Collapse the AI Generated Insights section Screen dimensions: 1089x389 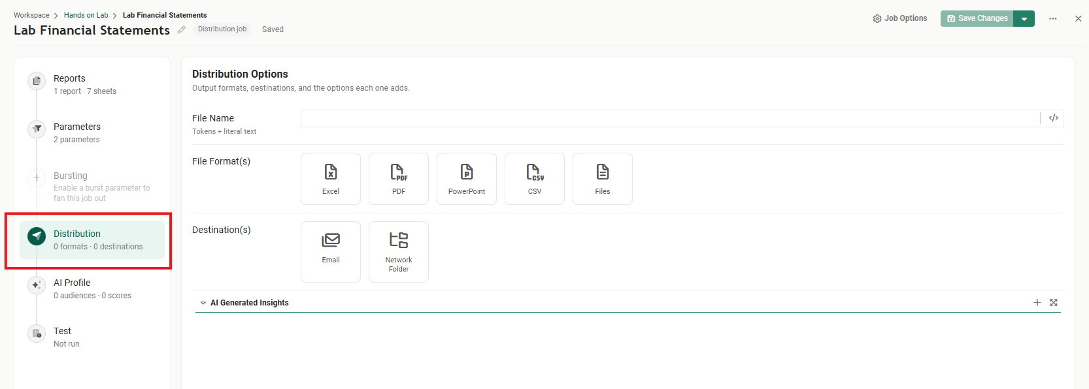pos(203,303)
